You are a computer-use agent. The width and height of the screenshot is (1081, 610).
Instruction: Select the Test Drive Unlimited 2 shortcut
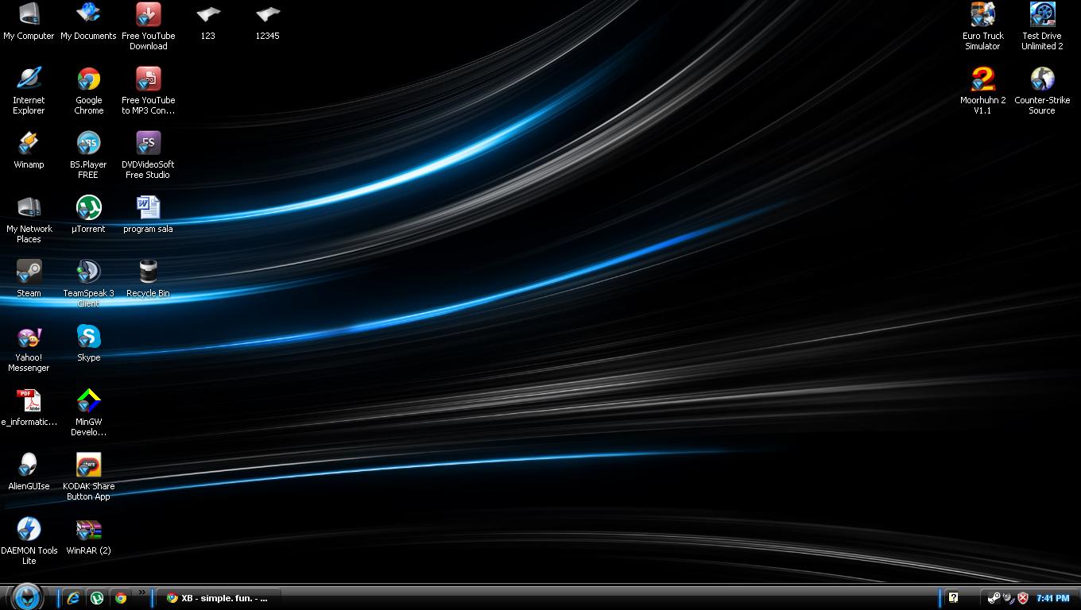tap(1042, 26)
